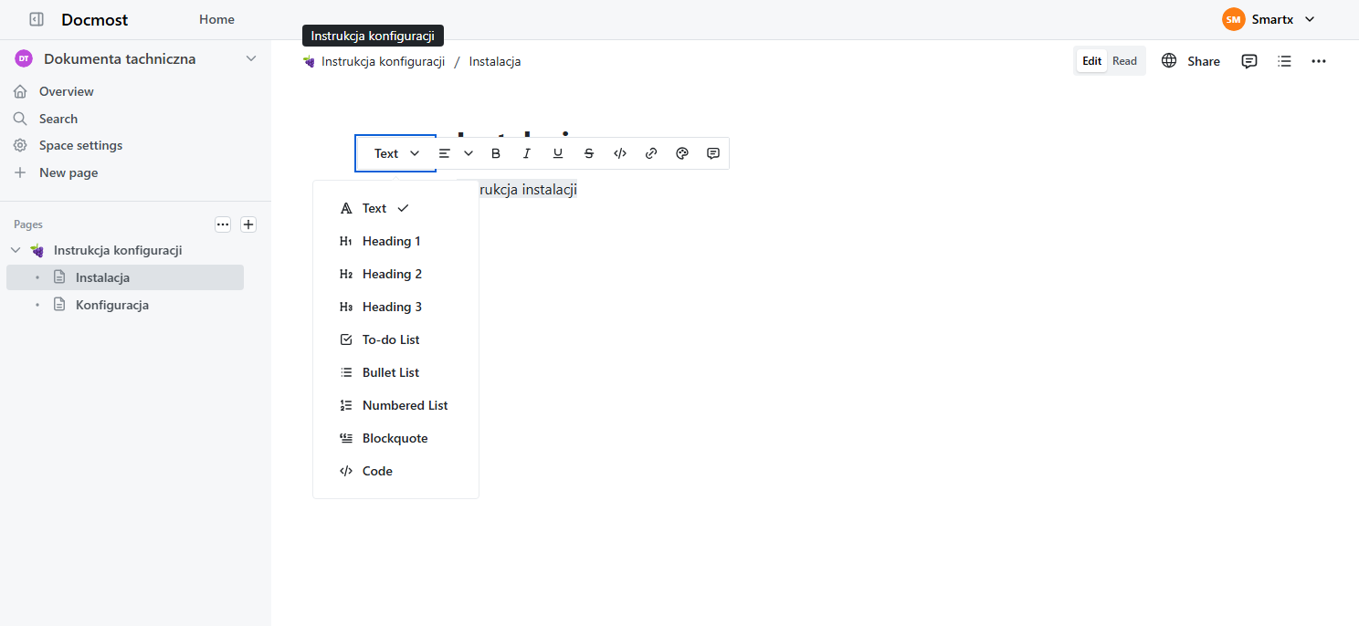
Task: Collapse the sidebar with the panel icon
Action: click(37, 19)
